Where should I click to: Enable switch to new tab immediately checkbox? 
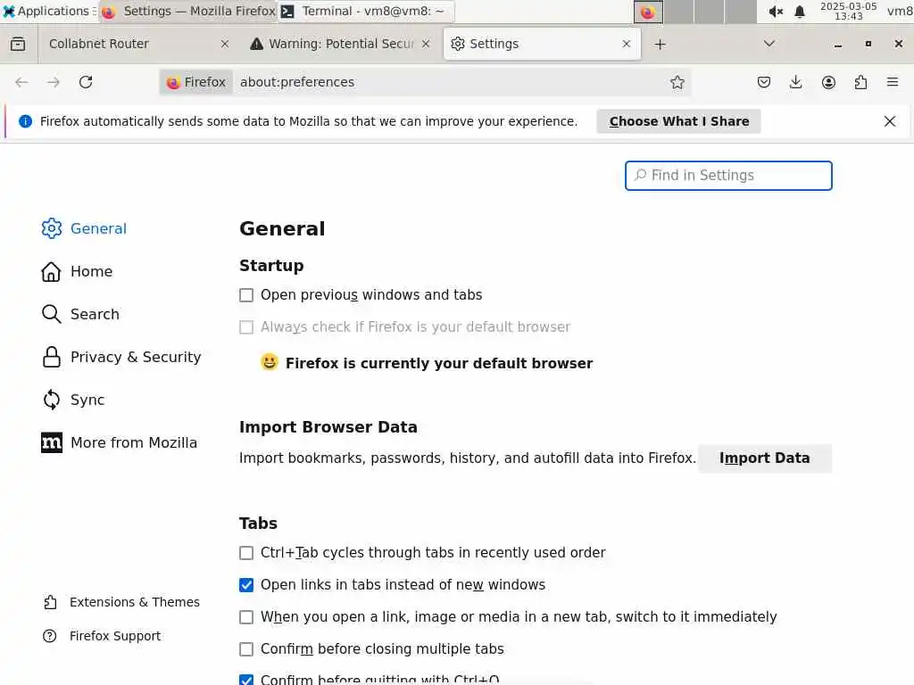[x=246, y=617]
